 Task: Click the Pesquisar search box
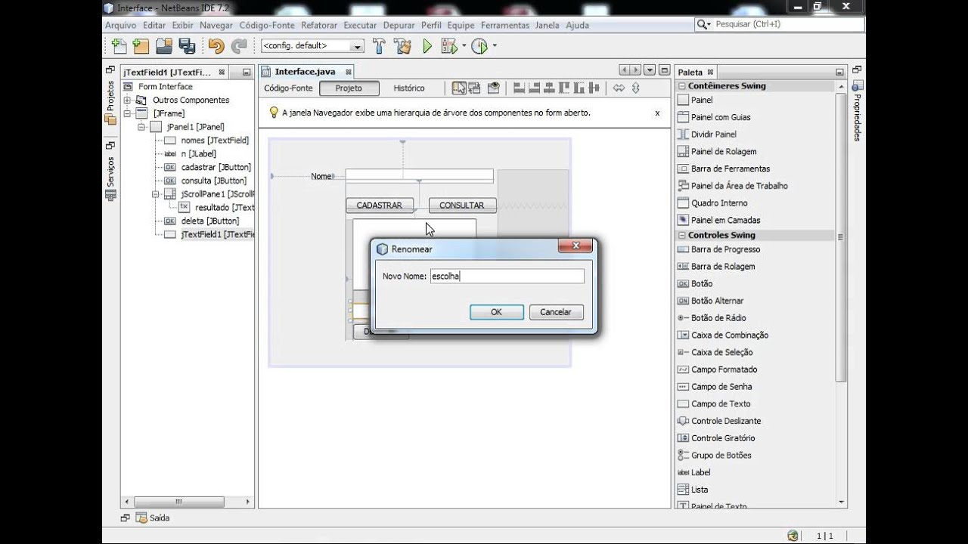[779, 24]
